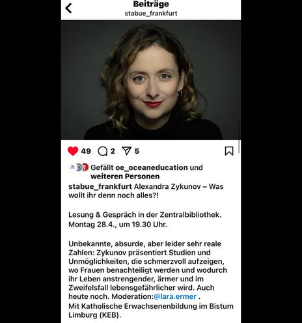
Task: Tap stabue_frankfurt under the Beiträge header
Action: pyautogui.click(x=151, y=13)
